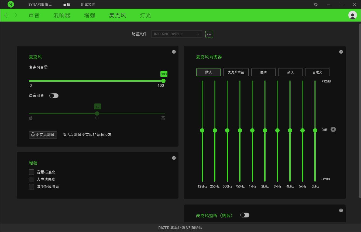Enable 减少环境噪音 checkbox
Viewport: 361px width, 232px height.
(x=32, y=187)
